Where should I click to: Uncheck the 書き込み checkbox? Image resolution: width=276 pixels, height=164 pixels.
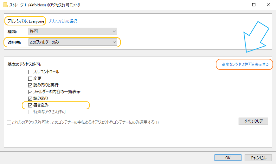30,105
